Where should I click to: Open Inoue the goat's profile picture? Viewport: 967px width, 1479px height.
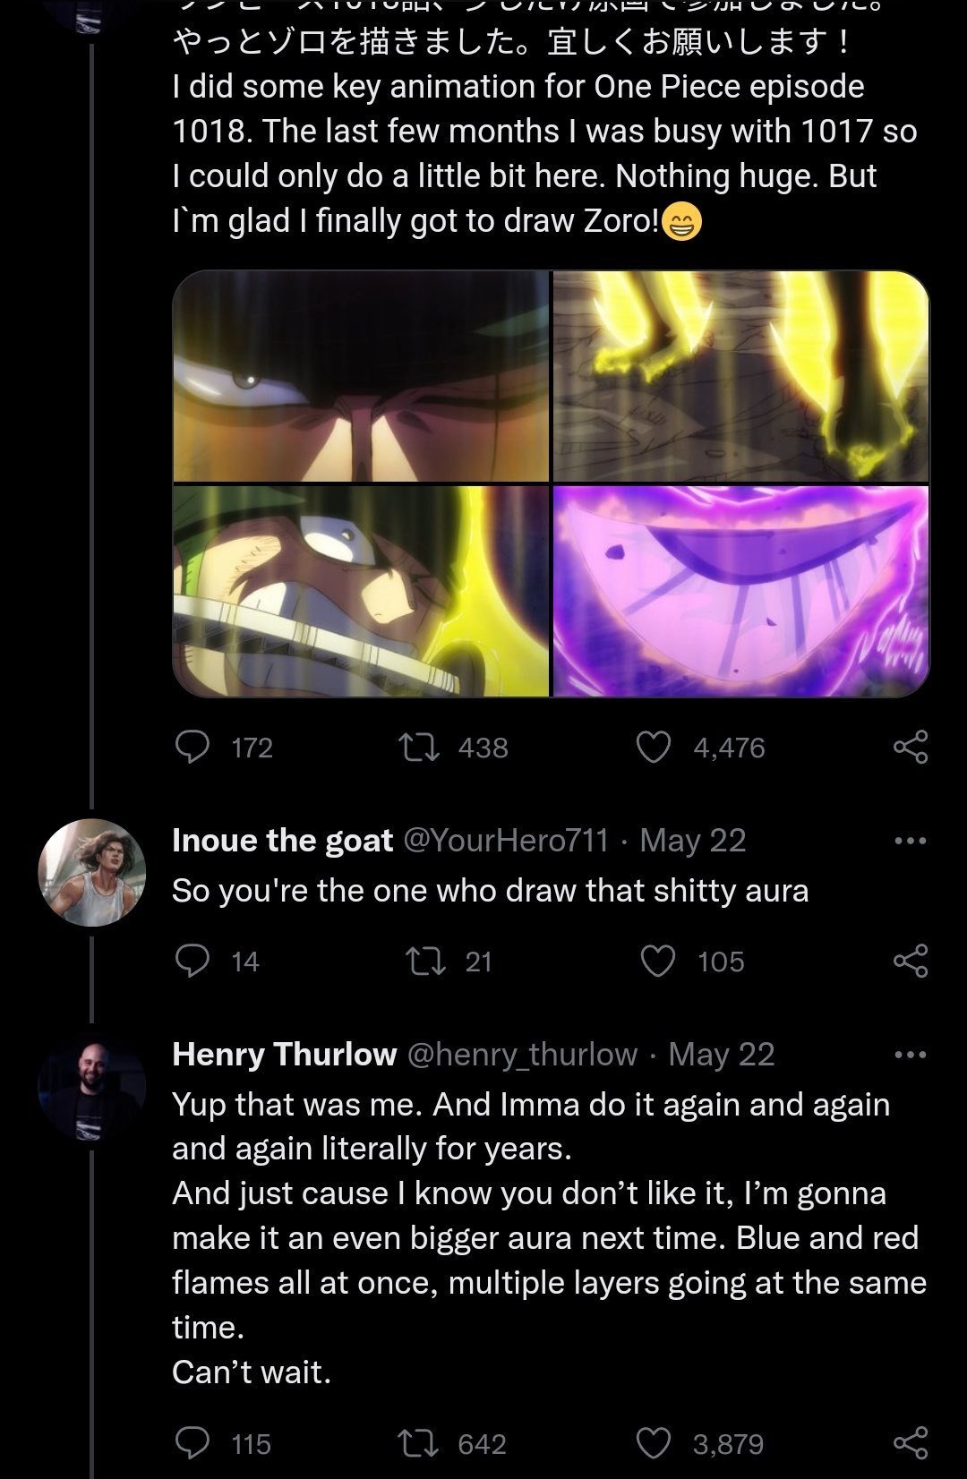coord(92,872)
